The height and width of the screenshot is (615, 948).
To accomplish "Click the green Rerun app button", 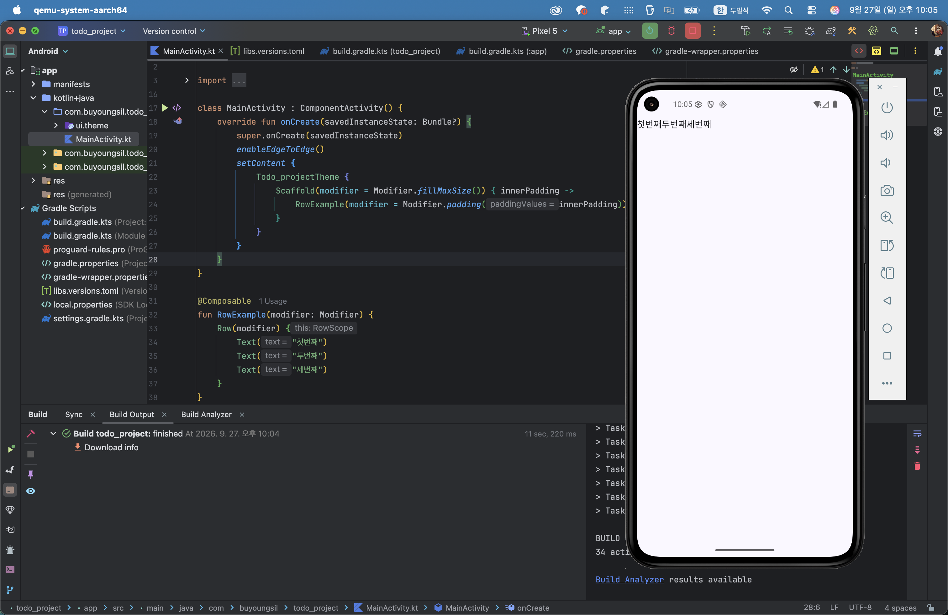I will (x=650, y=31).
